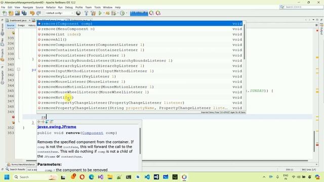Click the globe browser icon in toolbar

point(78,13)
